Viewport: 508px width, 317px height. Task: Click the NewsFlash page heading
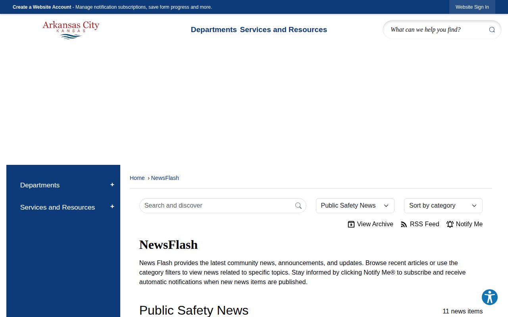pyautogui.click(x=168, y=245)
